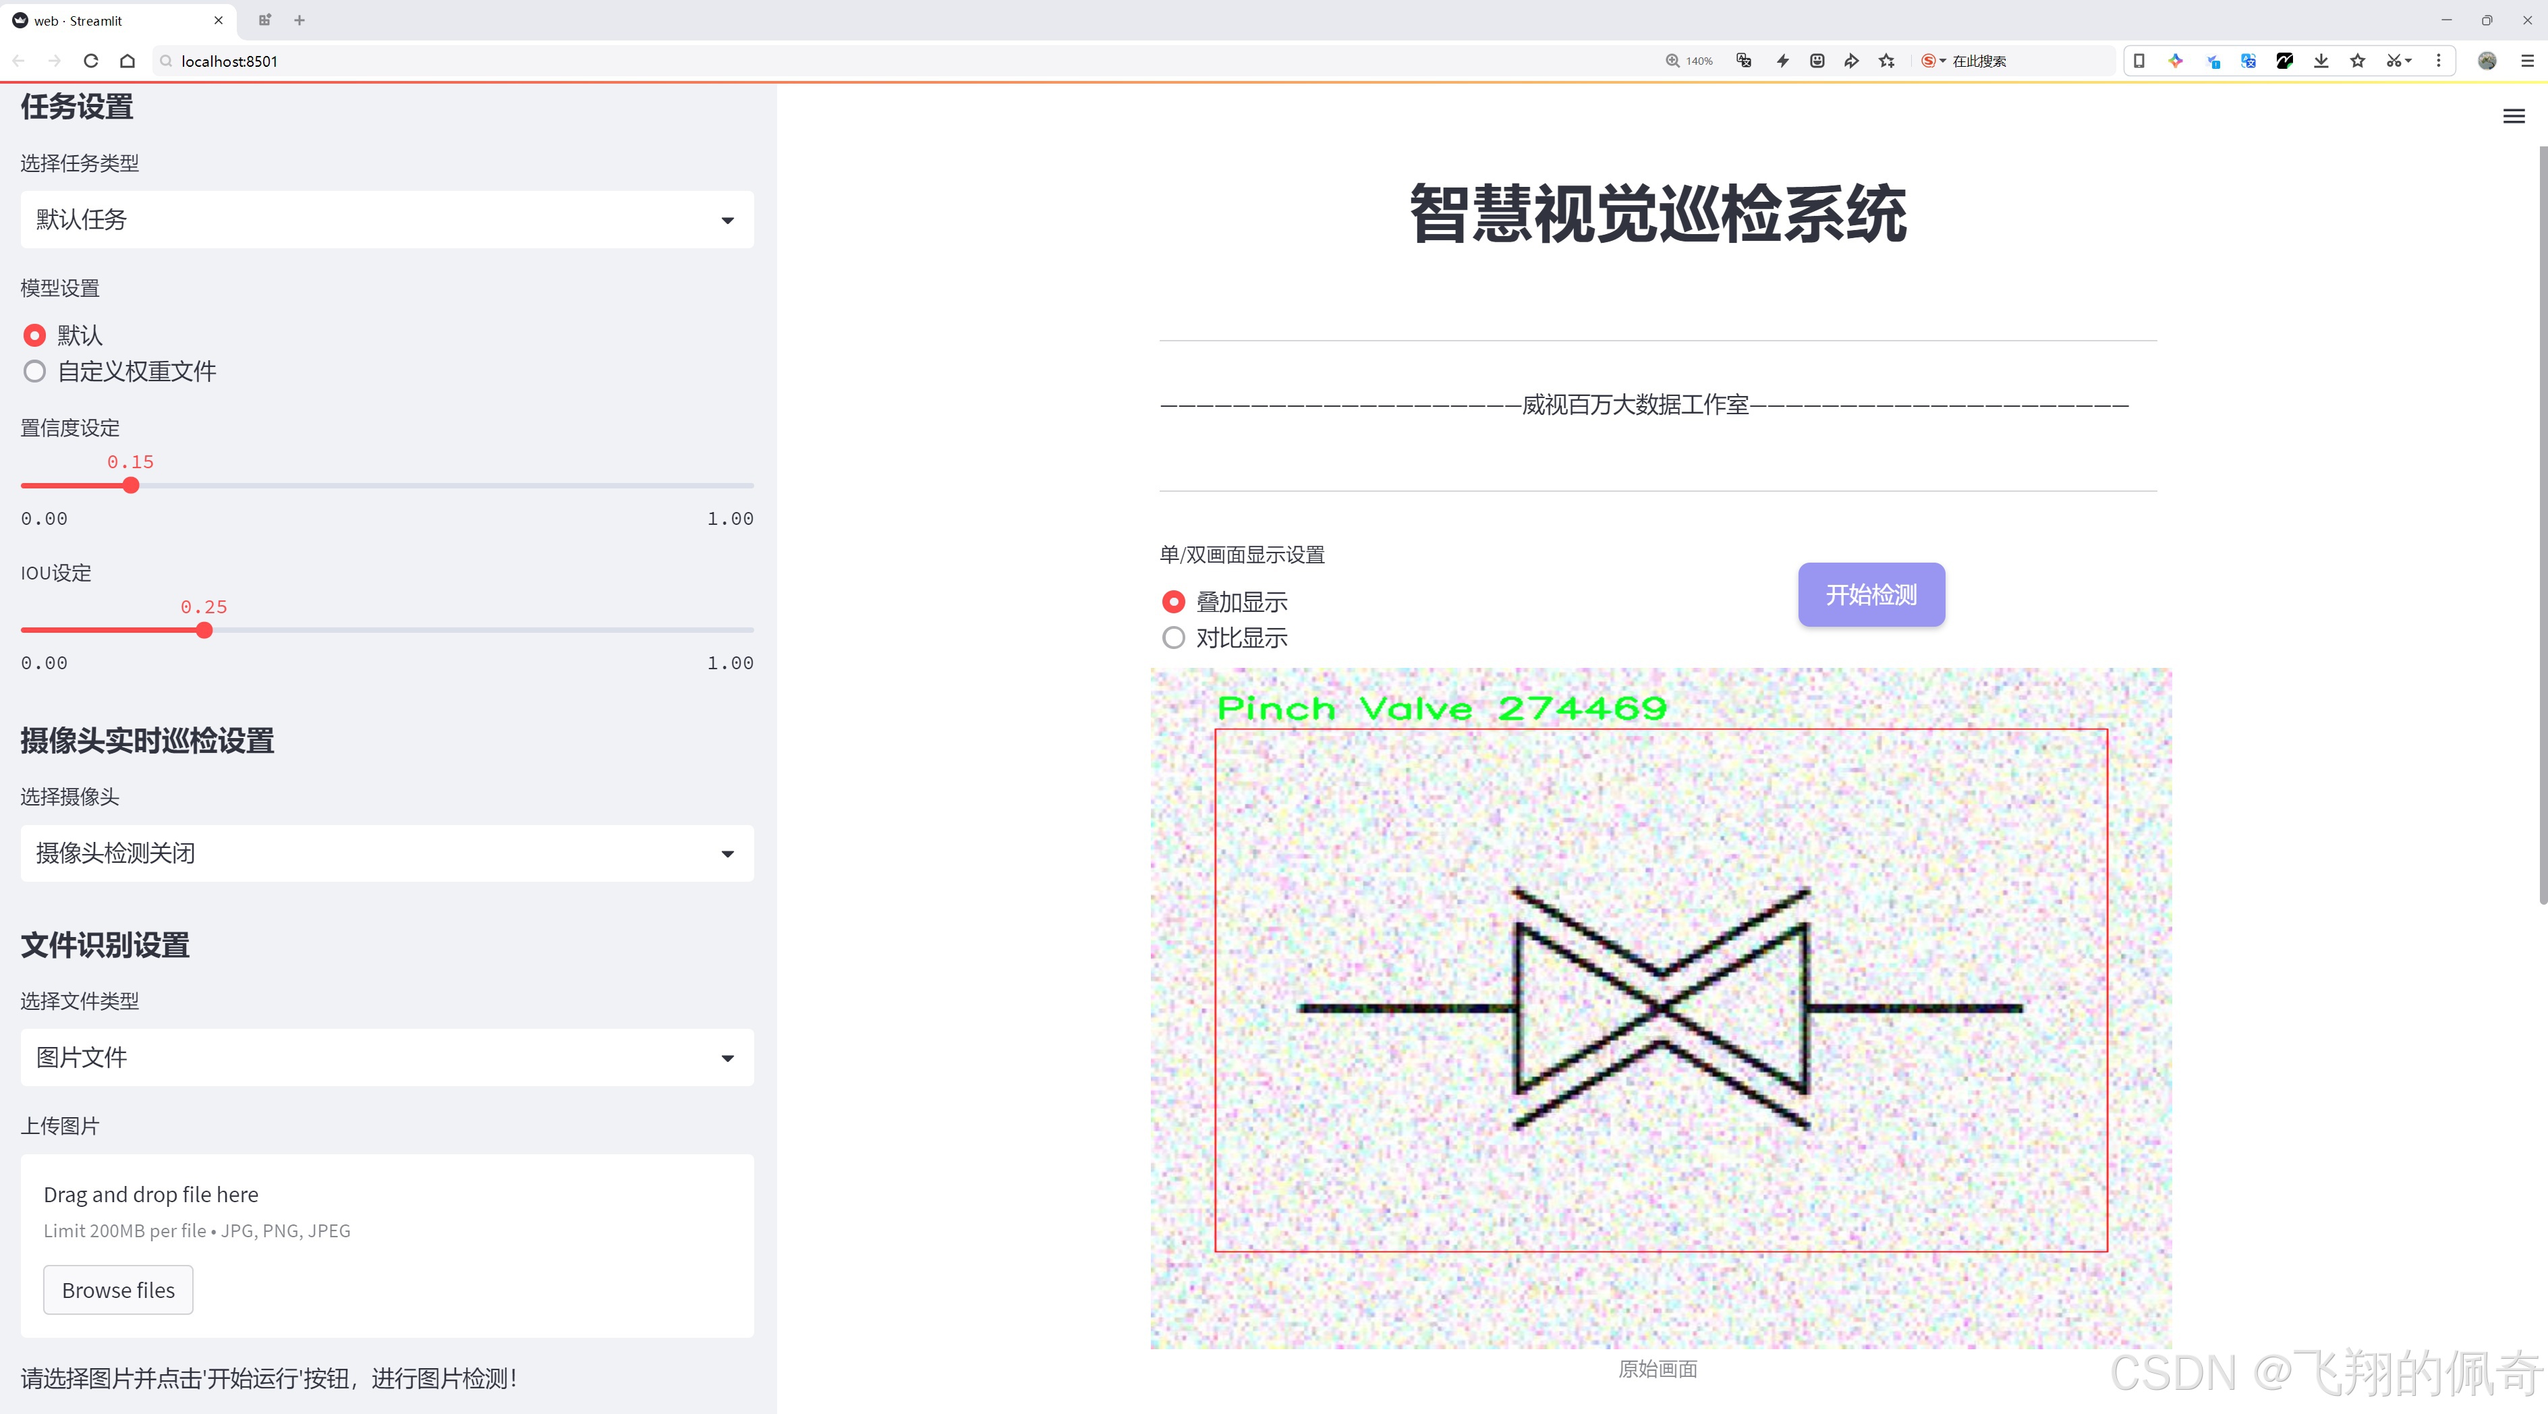Open the browser downloads icon
2548x1414 pixels.
(x=2321, y=61)
